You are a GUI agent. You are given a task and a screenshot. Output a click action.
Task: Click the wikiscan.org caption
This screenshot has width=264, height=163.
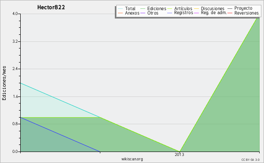coord(132,159)
